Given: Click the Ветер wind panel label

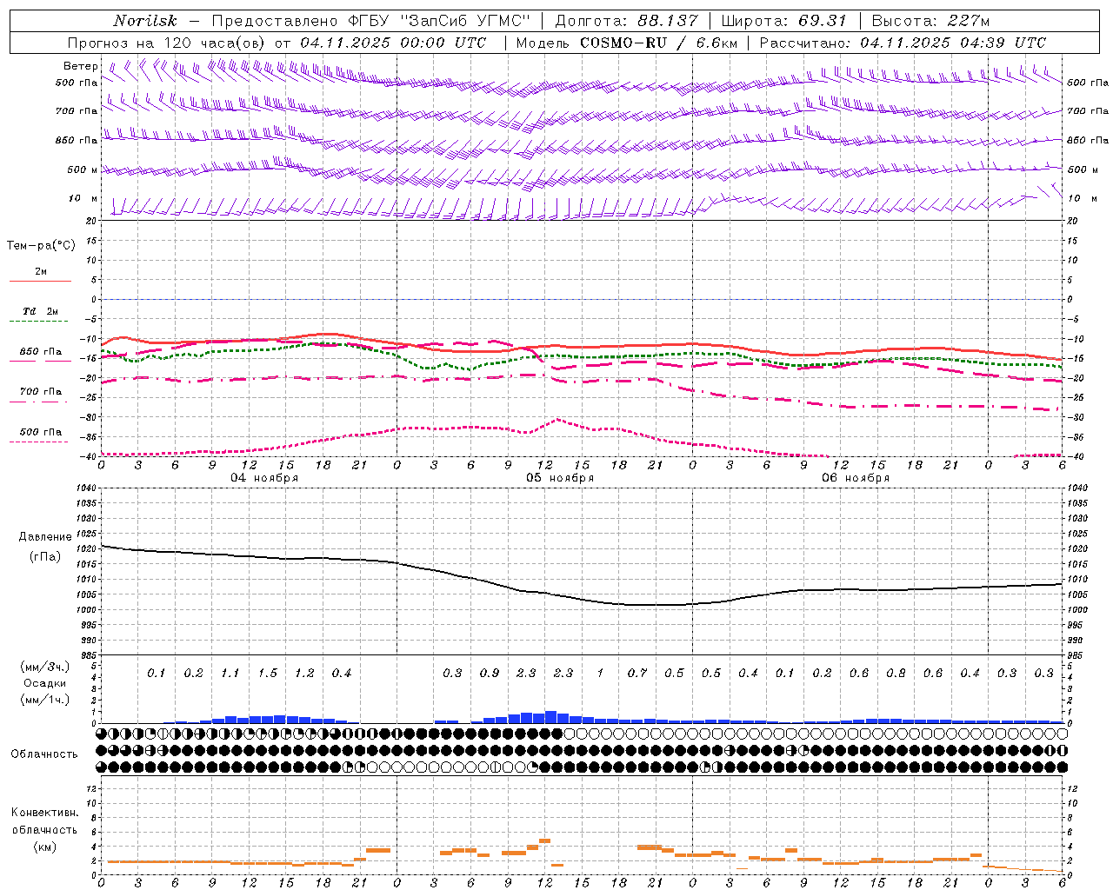Looking at the screenshot, I should 81,66.
